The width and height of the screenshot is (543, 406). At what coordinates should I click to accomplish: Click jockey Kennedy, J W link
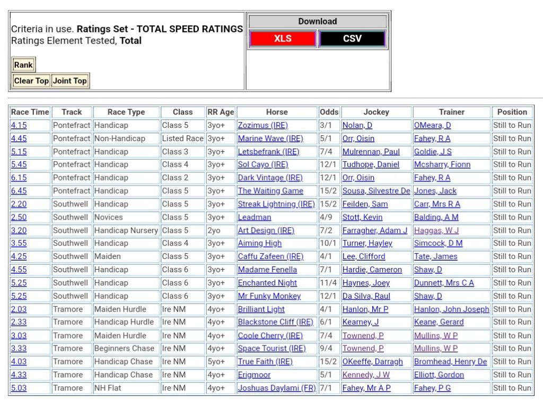pyautogui.click(x=365, y=375)
